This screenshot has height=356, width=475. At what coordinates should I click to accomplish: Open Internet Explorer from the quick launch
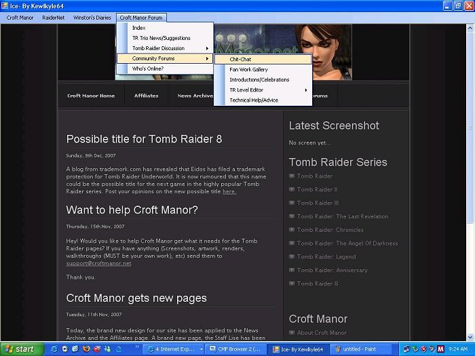point(54,349)
